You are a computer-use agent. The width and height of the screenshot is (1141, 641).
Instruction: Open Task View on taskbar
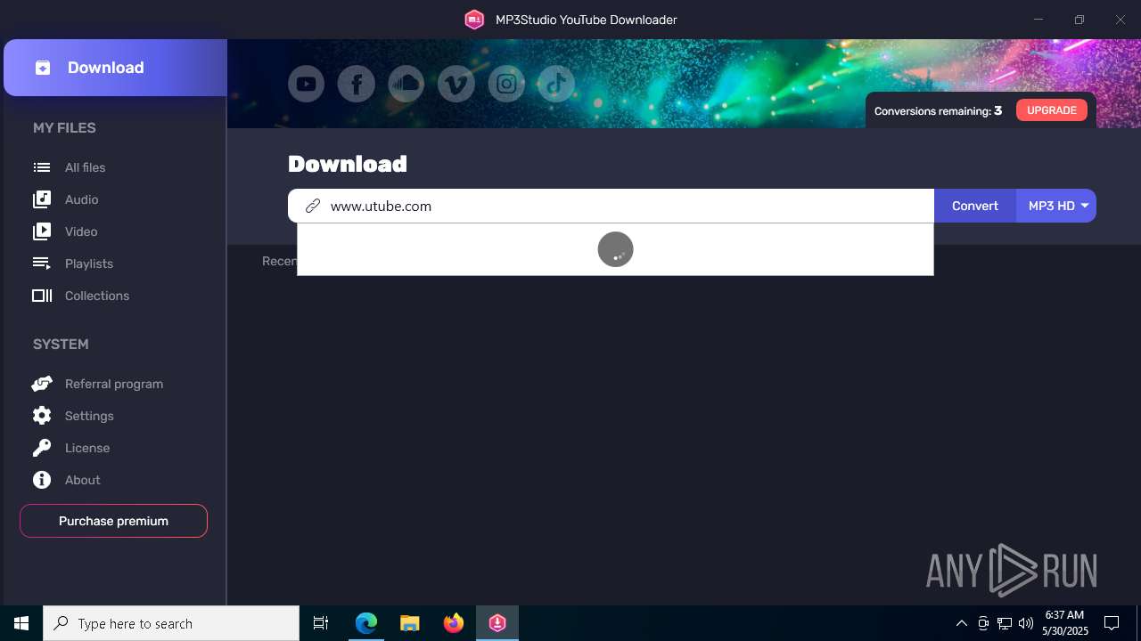point(321,623)
